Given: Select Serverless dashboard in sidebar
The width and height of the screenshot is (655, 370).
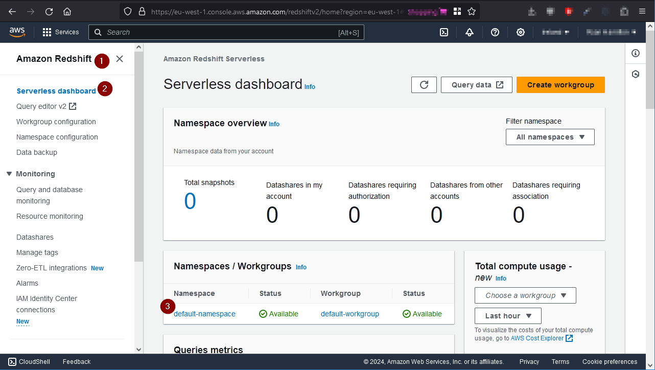Looking at the screenshot, I should pos(56,91).
